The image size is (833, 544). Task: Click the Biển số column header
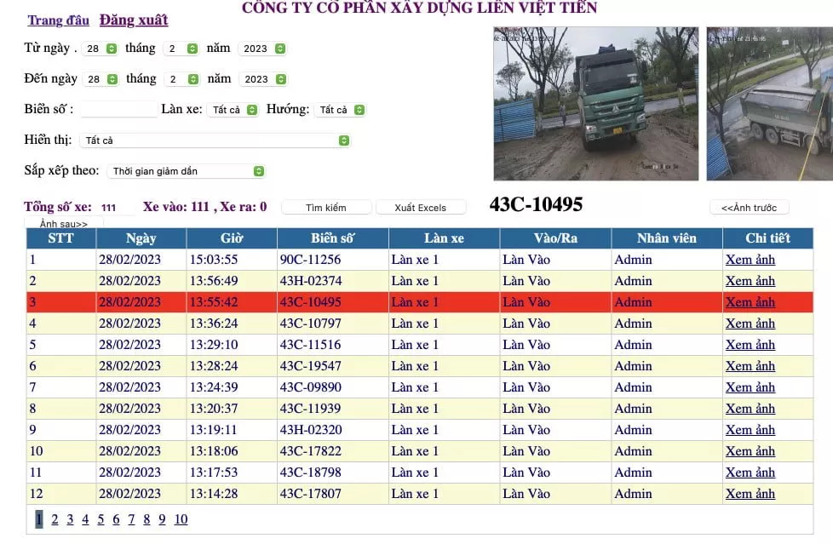click(x=332, y=238)
